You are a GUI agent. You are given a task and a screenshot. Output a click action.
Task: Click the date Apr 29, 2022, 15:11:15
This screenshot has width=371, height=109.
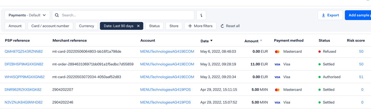(219, 90)
